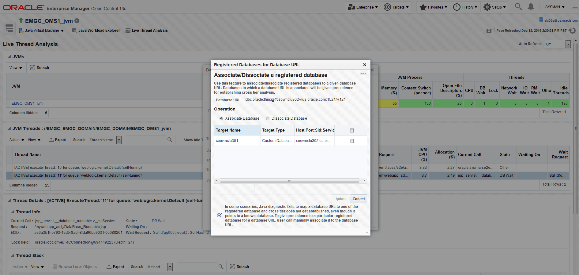This screenshot has width=579, height=275.
Task: Open the EMGC_OMS1_jvm link in JVMs table
Action: pos(27,103)
